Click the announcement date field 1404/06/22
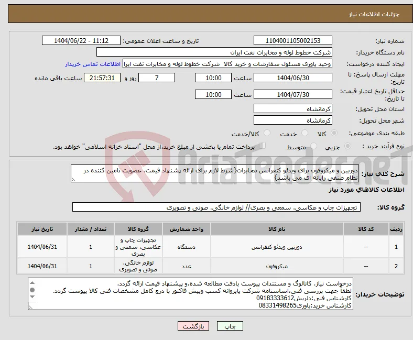The width and height of the screenshot is (413, 340). [81, 40]
